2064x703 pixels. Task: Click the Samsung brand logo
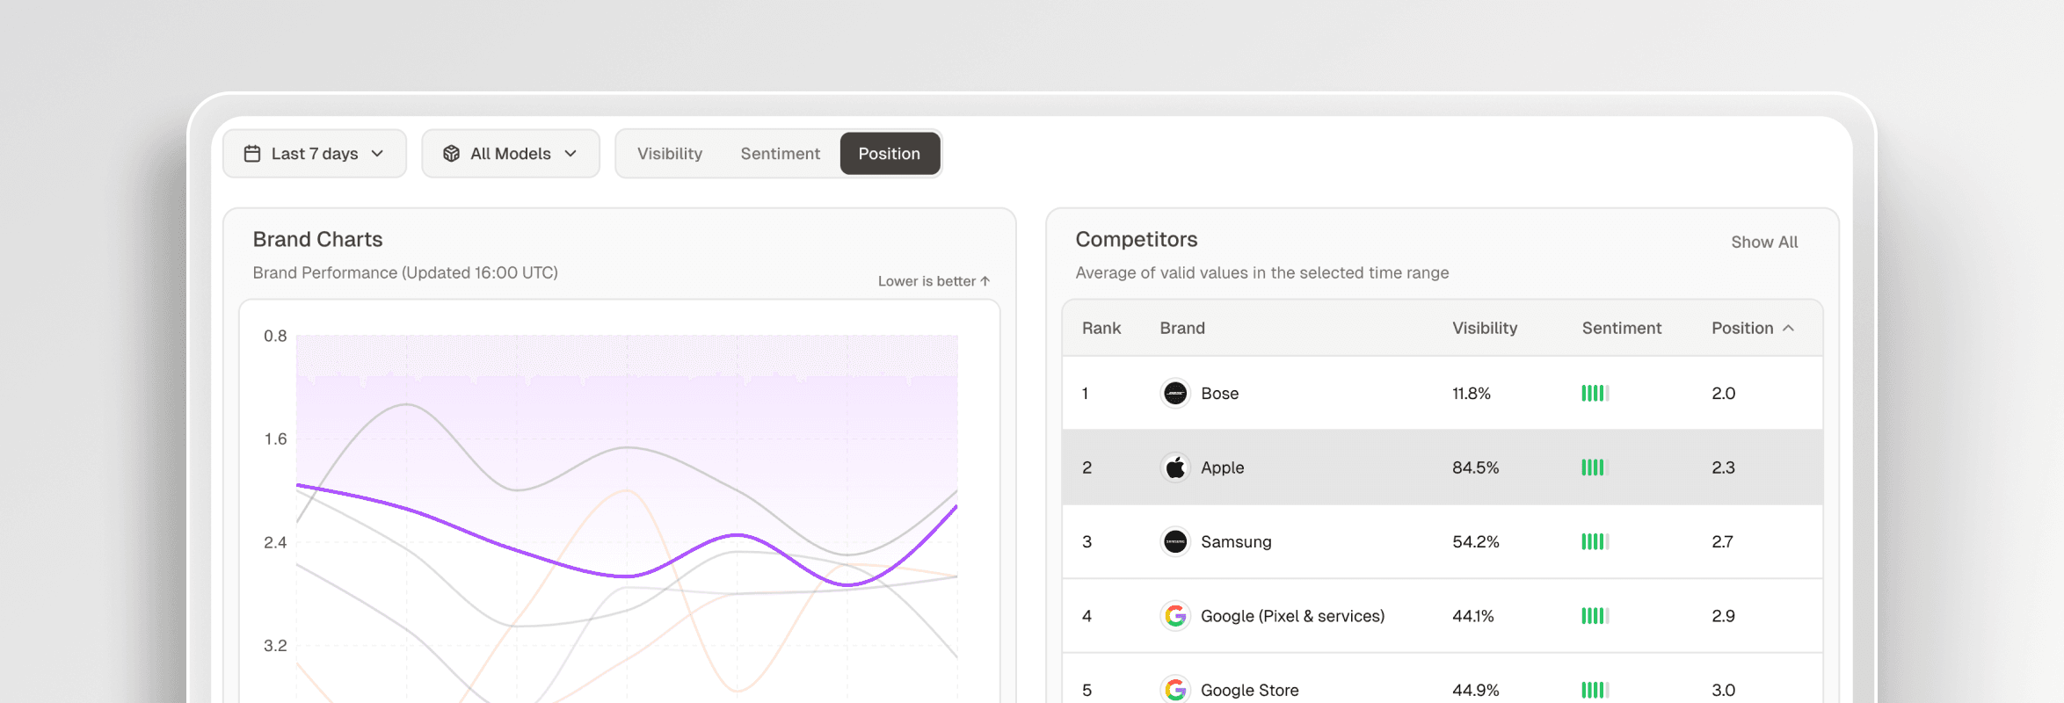click(x=1174, y=542)
